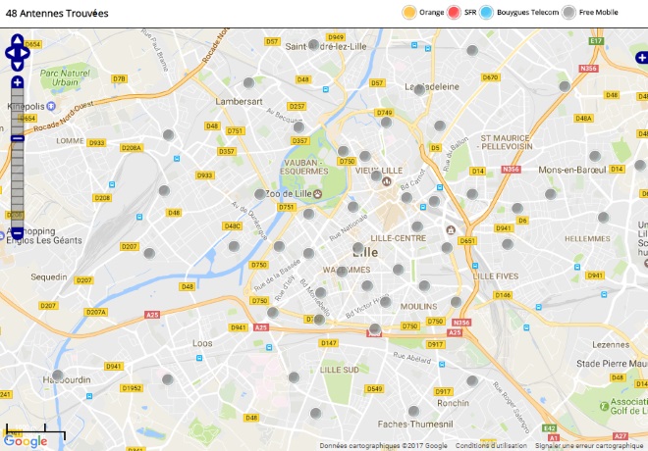Click the zoom slider handle on the bar
The height and width of the screenshot is (451, 648).
tap(18, 138)
